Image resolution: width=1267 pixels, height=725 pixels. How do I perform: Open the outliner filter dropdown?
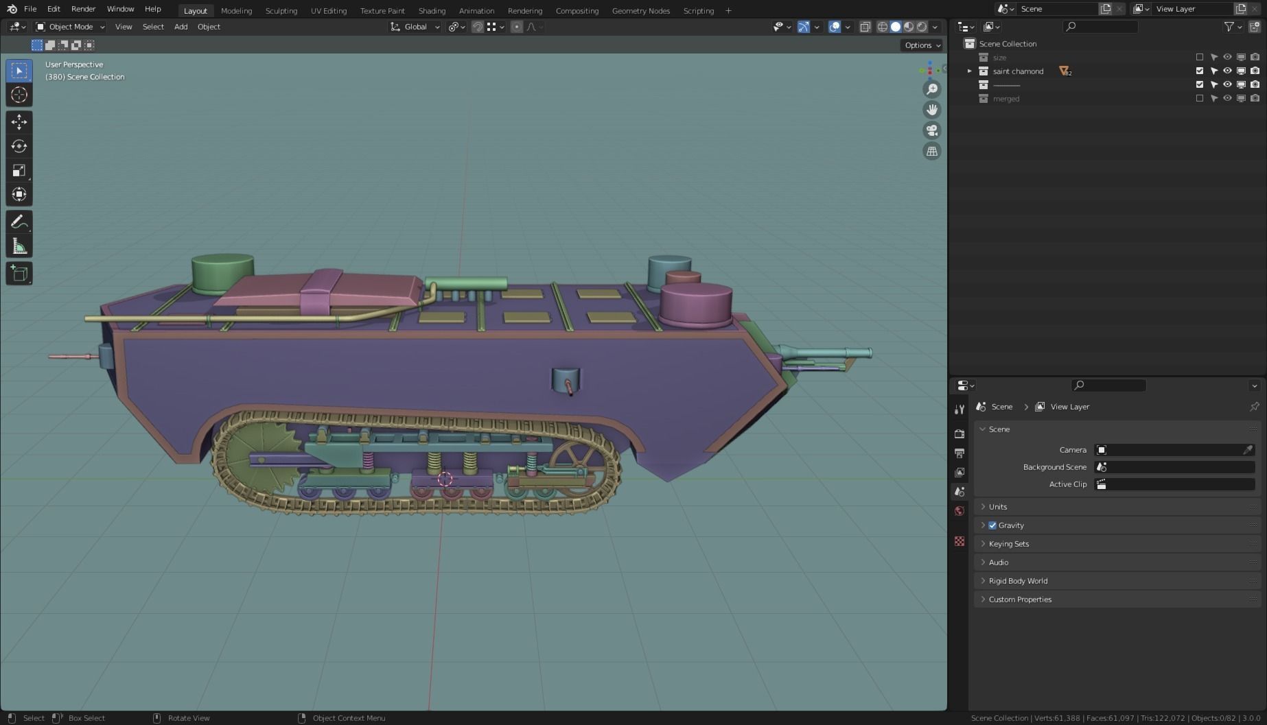pos(1233,27)
